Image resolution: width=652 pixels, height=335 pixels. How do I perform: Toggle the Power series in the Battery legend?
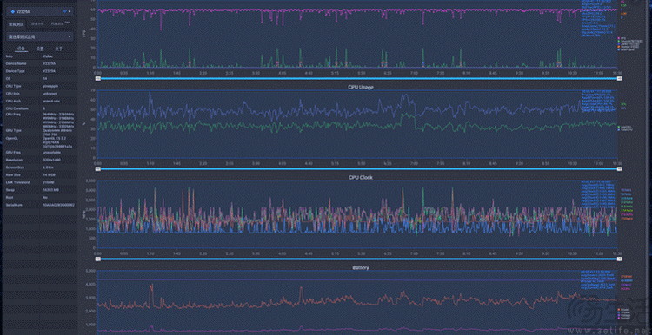[624, 309]
